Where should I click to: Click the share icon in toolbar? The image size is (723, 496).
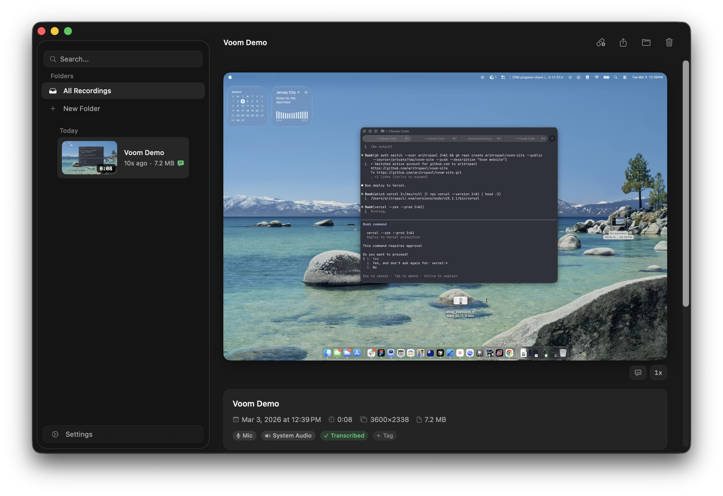point(623,43)
